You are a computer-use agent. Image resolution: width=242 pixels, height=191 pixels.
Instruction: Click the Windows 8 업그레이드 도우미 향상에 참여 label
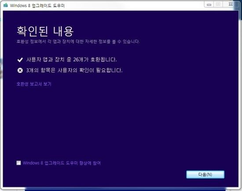click(62, 163)
